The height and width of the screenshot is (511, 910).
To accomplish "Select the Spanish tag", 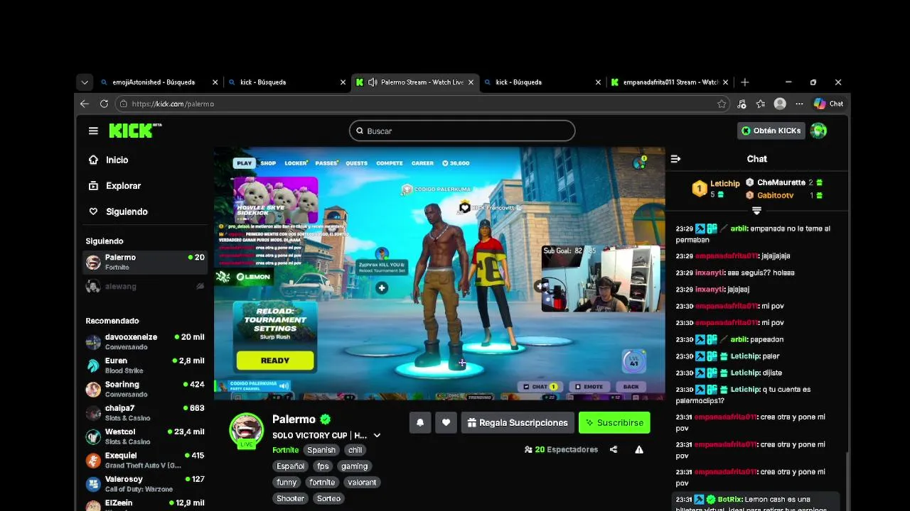I will 321,450.
